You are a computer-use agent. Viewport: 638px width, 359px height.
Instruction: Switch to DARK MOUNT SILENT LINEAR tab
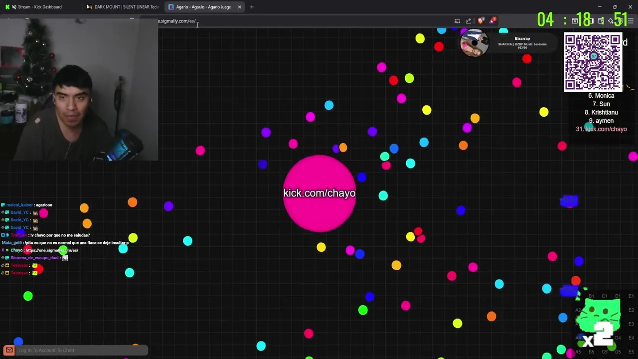(123, 7)
